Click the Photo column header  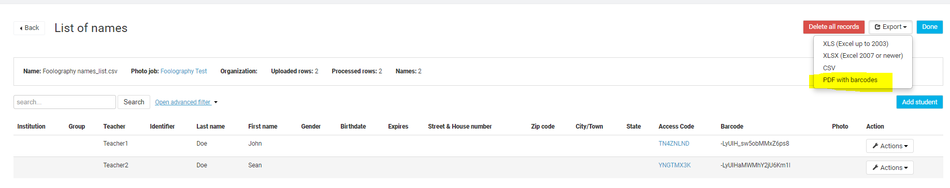(x=840, y=127)
